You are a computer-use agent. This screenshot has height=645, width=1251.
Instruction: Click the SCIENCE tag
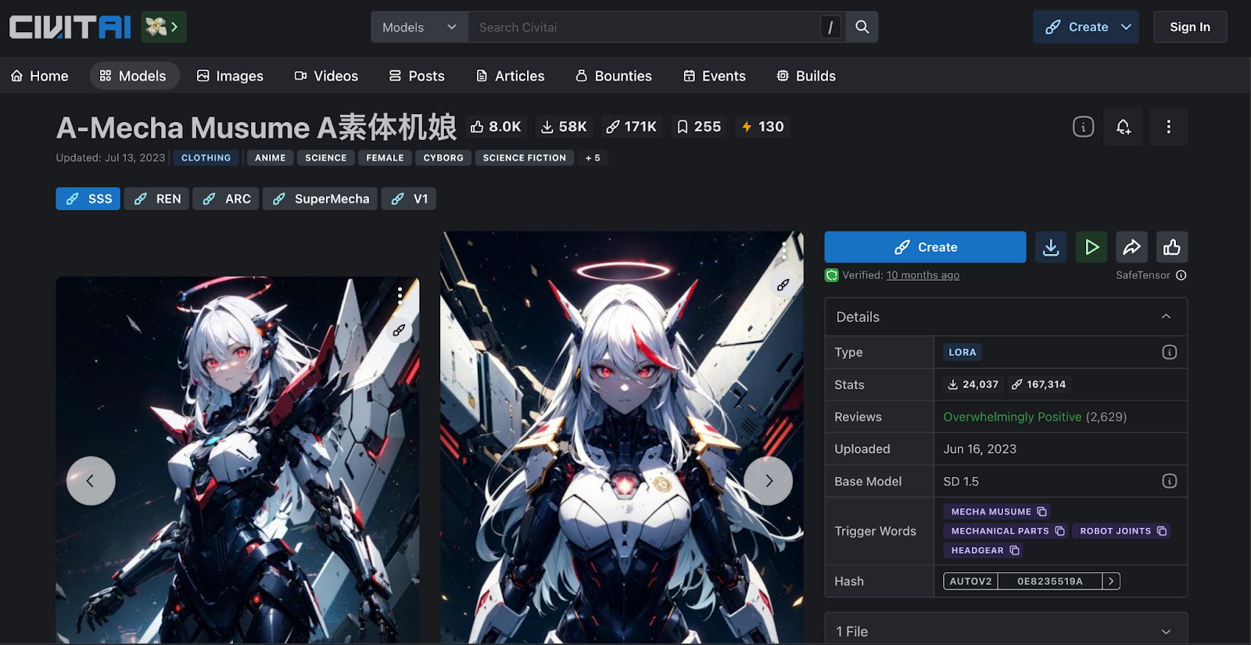326,158
